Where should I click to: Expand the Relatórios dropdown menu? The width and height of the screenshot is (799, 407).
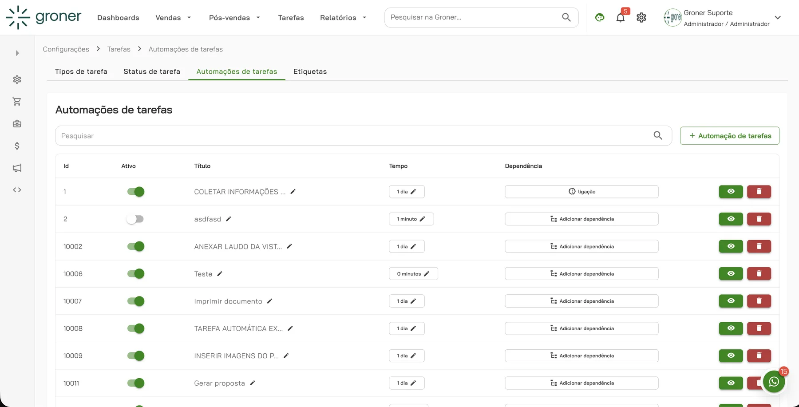344,18
